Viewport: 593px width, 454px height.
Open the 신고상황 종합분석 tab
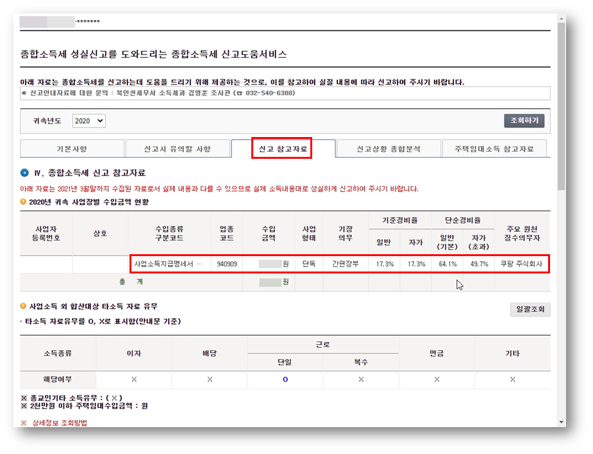[388, 149]
